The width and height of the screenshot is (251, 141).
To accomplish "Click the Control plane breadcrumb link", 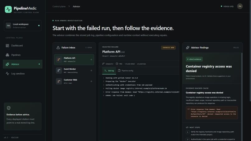I will pyautogui.click(x=59, y=7).
